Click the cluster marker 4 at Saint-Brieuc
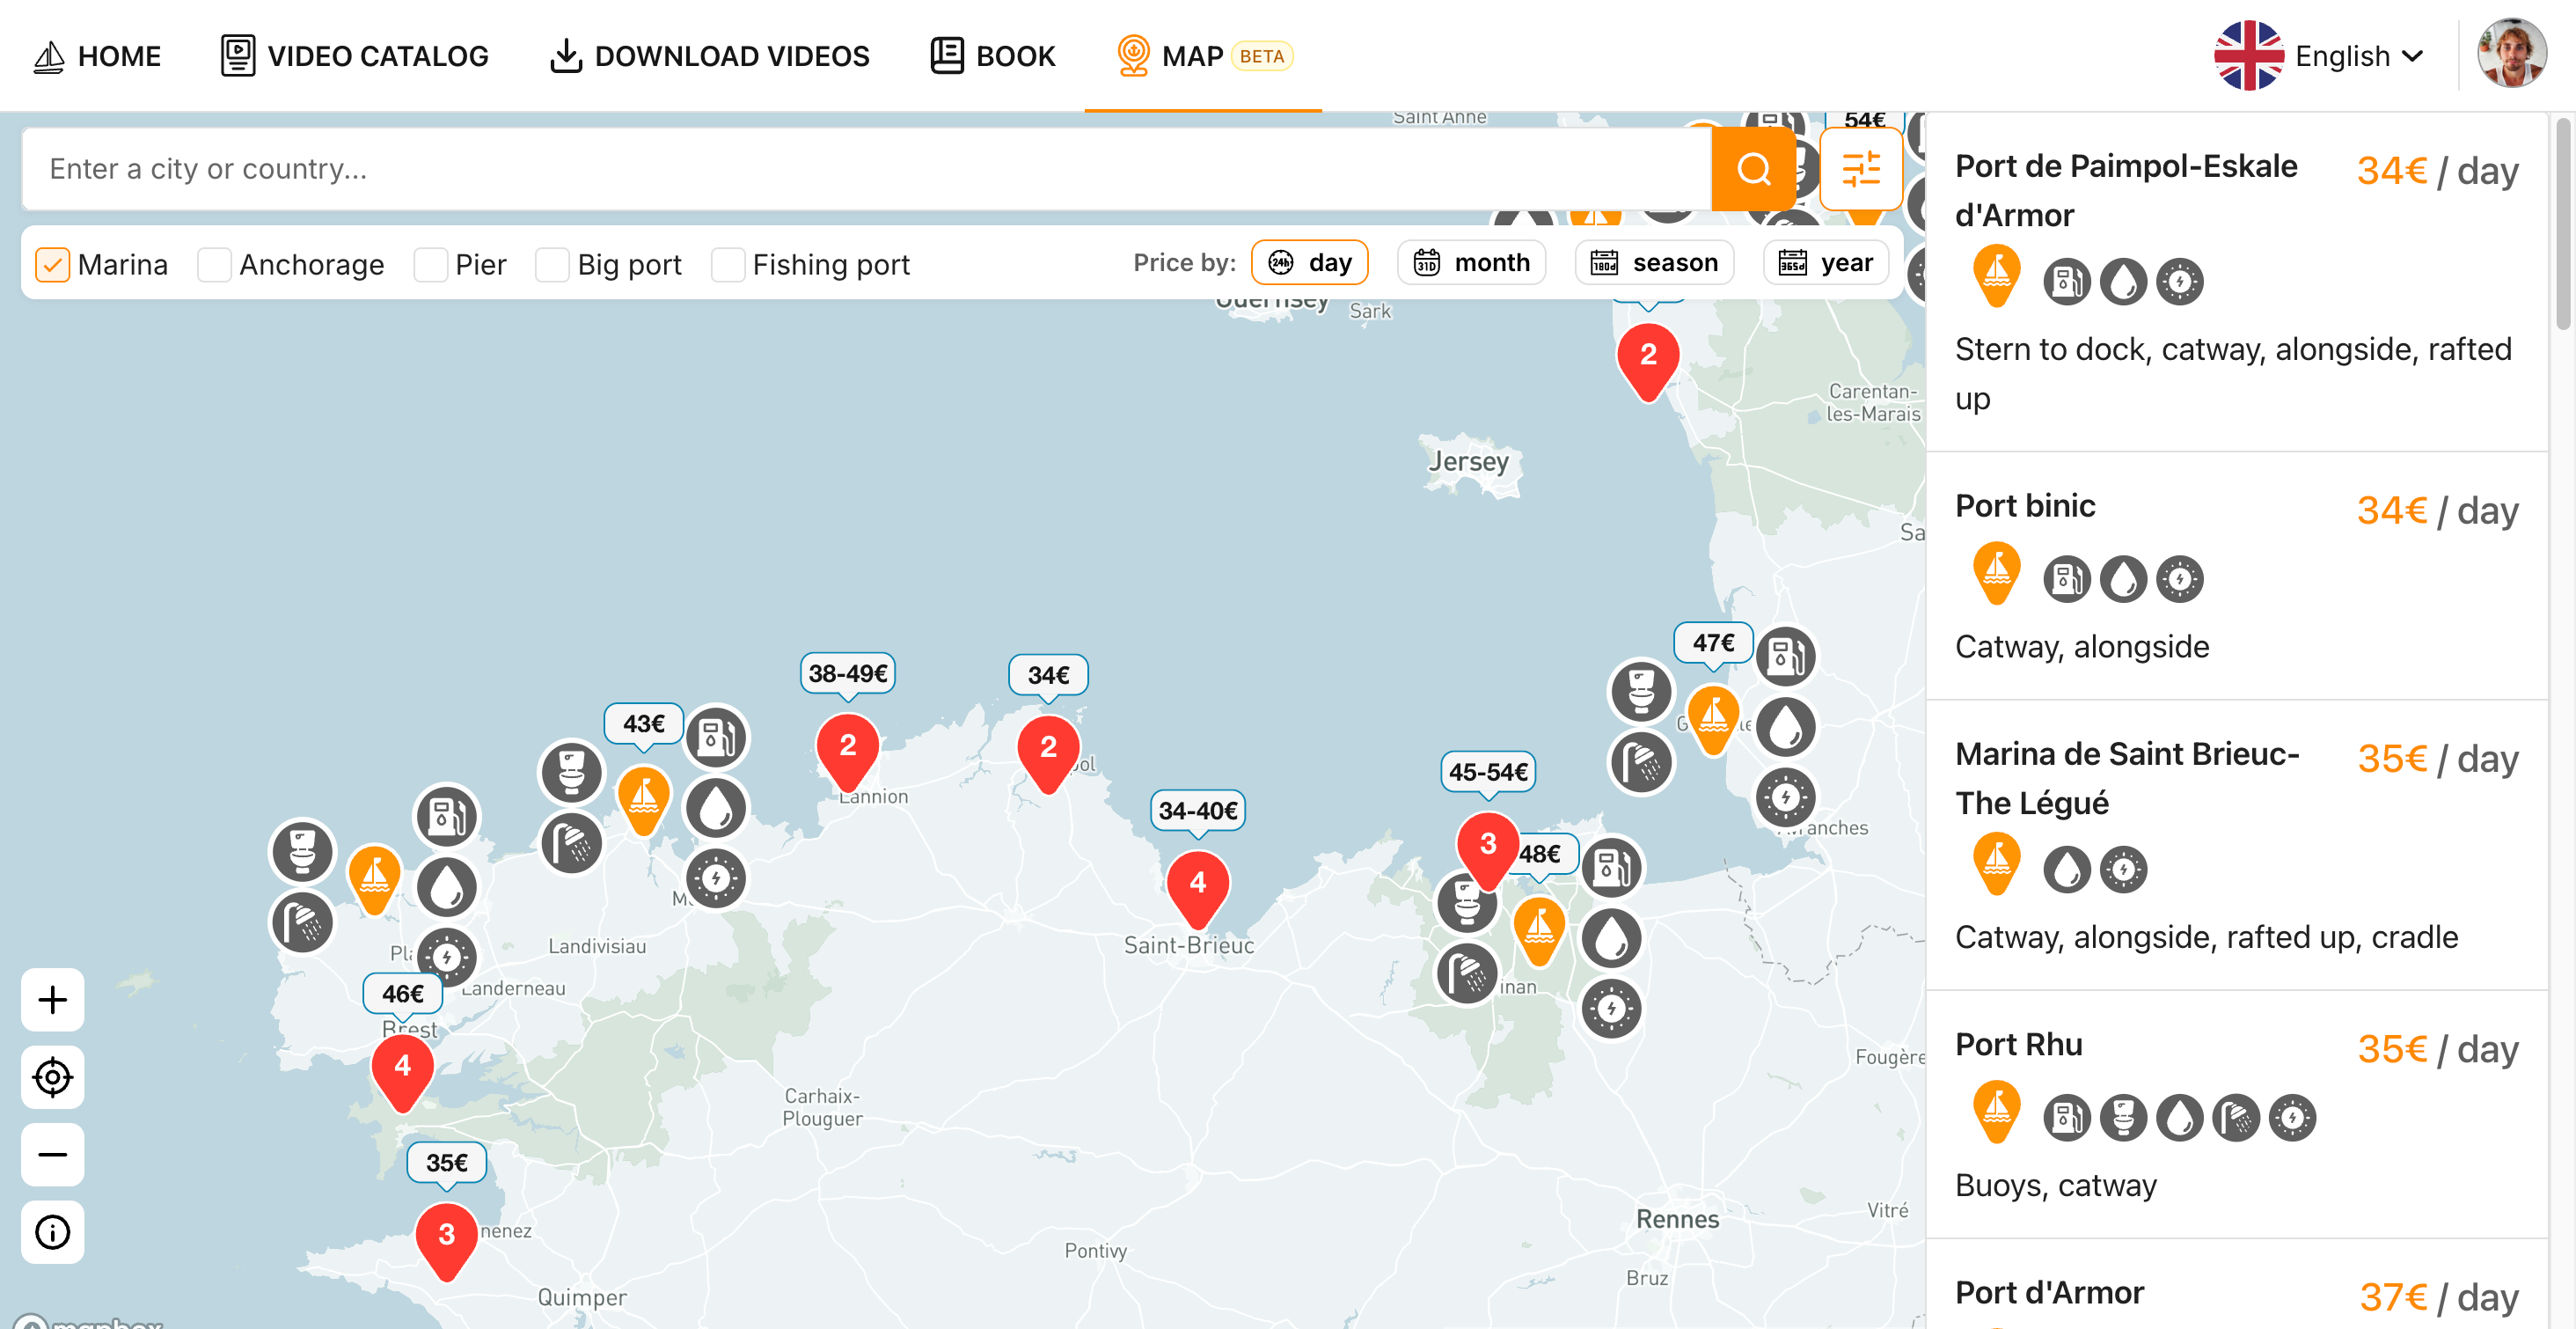 pyautogui.click(x=1197, y=888)
